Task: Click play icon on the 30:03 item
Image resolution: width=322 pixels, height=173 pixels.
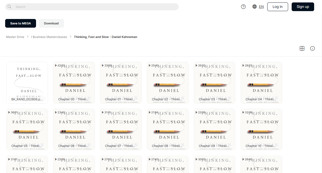Action: 196,159
